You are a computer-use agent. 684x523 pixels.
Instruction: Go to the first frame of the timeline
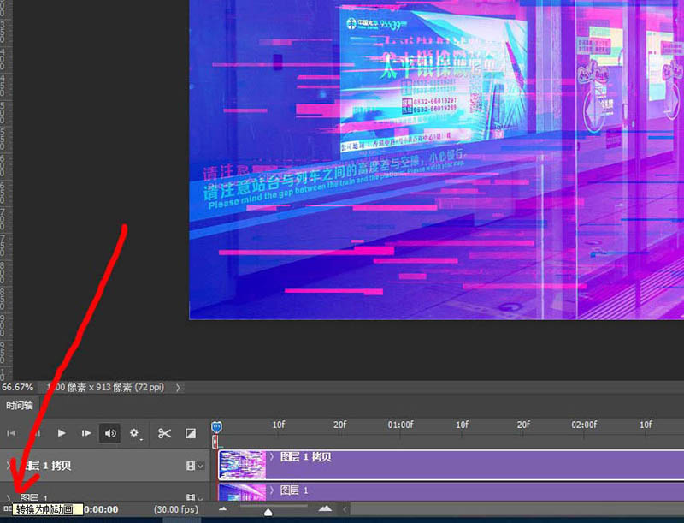pos(11,433)
